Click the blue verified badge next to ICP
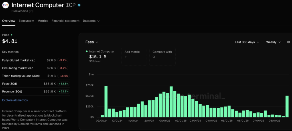The height and width of the screenshot is (131, 292). tap(79, 5)
